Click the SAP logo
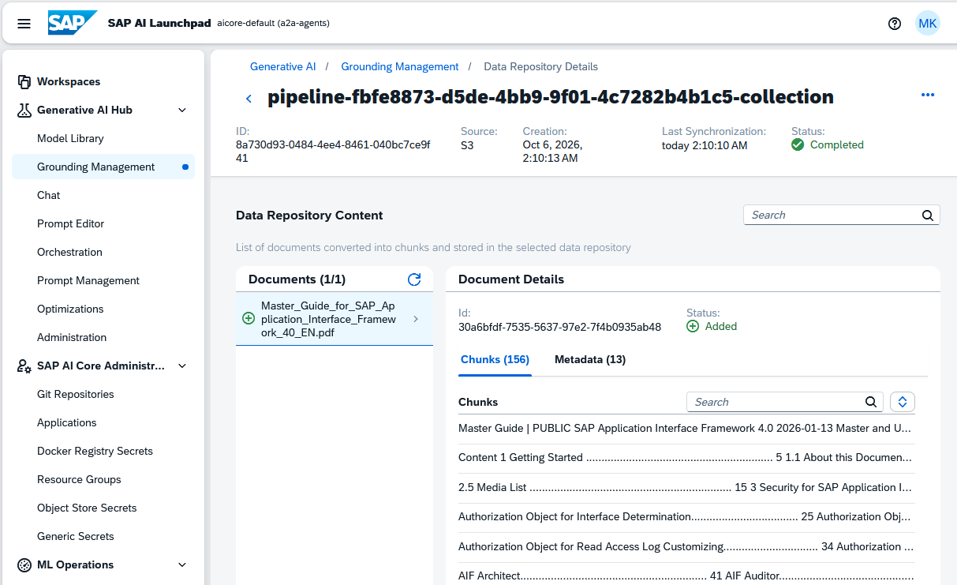Image resolution: width=957 pixels, height=585 pixels. 73,23
